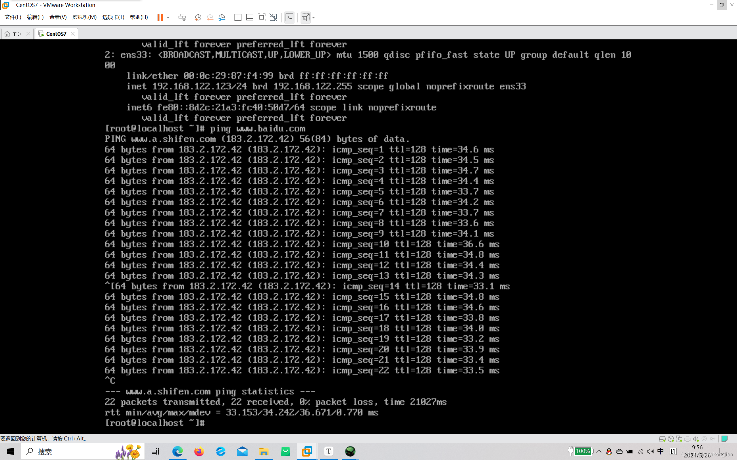This screenshot has width=737, height=460.
Task: Open File Explorer from the taskbar
Action: point(264,451)
